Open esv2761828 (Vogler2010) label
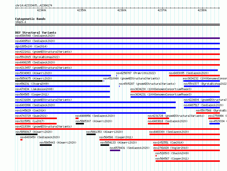 [x=171, y=148]
